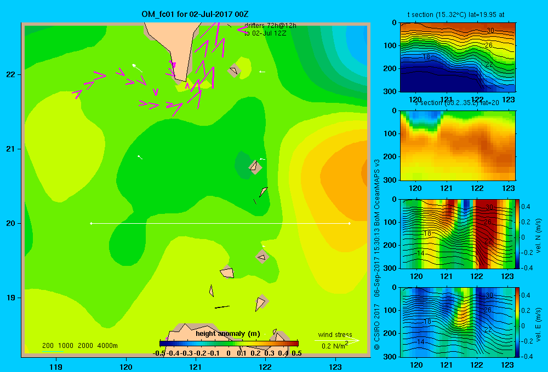The image size is (548, 372).
Task: Click the '0.2 N/m2' wind stress value
Action: [334, 346]
